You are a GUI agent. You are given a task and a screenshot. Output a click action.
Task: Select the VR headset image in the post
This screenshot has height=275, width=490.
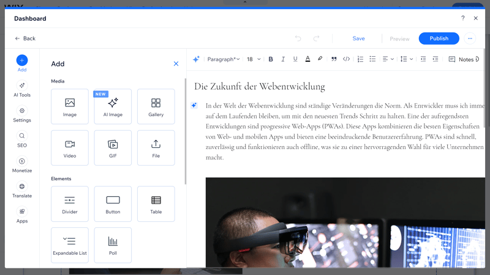click(345, 222)
